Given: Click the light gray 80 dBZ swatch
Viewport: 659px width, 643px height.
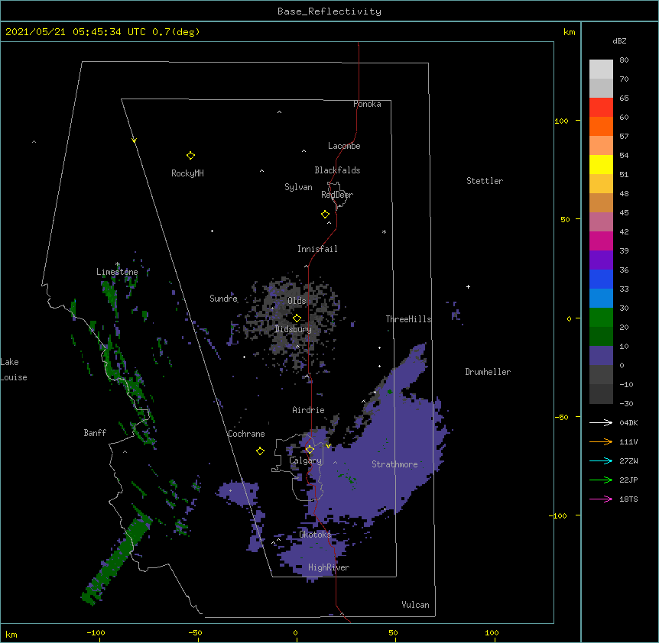Looking at the screenshot, I should point(601,69).
